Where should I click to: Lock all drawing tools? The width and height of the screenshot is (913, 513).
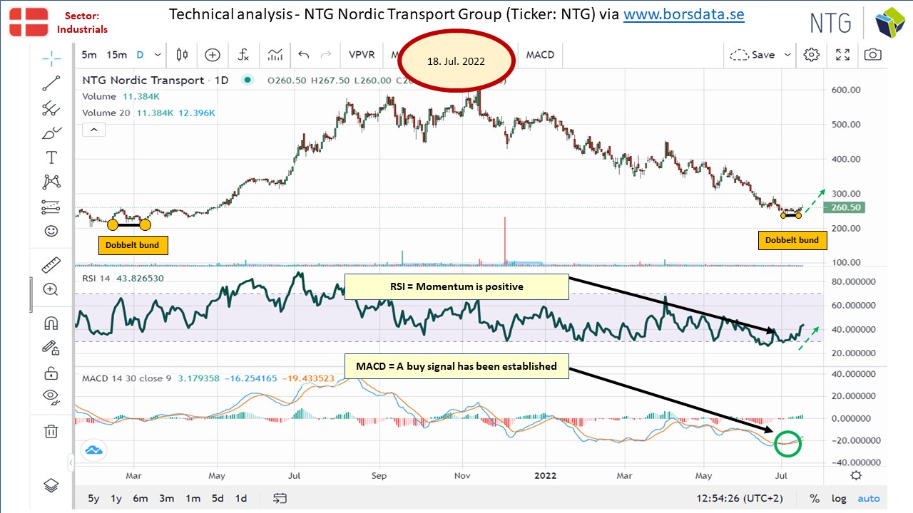tap(51, 373)
